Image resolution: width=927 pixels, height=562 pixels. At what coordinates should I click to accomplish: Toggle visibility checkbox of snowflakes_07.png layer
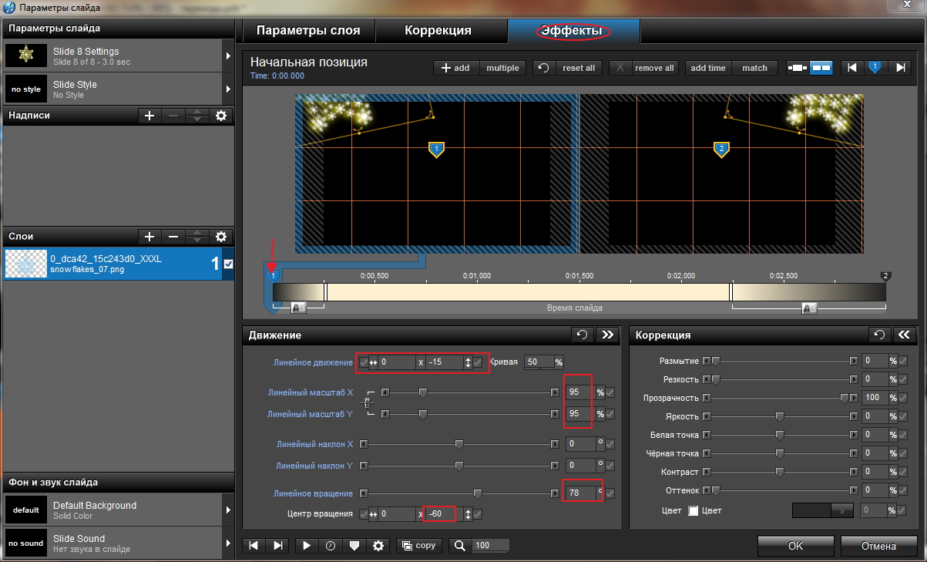[x=228, y=264]
